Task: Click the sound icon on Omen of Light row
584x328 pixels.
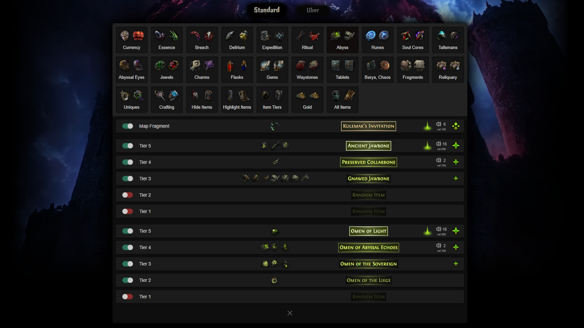Action: click(438, 229)
